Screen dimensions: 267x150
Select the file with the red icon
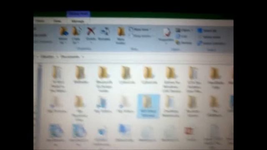(x=189, y=131)
